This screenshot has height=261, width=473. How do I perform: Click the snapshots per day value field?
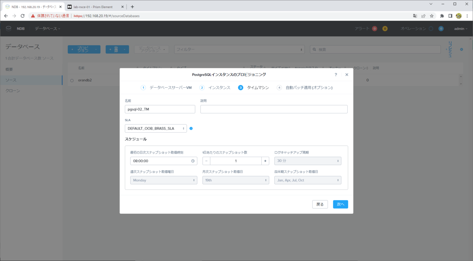coord(236,161)
